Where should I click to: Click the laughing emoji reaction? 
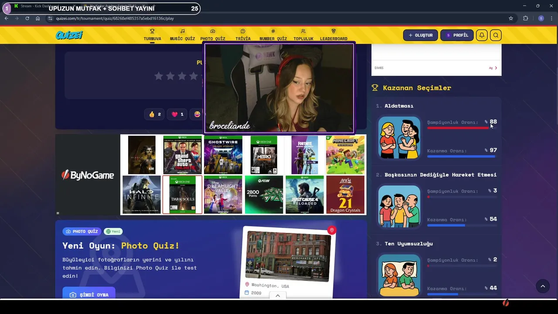pyautogui.click(x=197, y=114)
